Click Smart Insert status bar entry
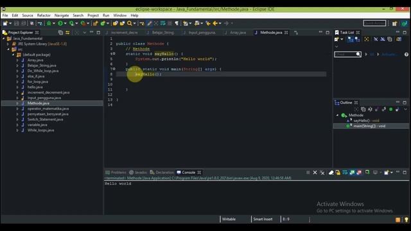The image size is (411, 231). pyautogui.click(x=263, y=219)
